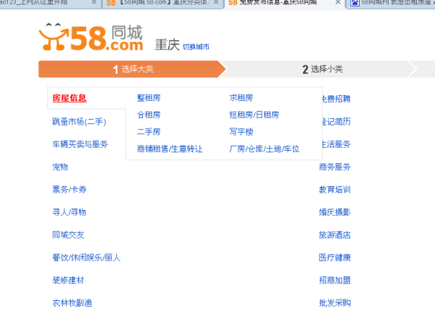This screenshot has width=435, height=324.
Task: Open 登记简历 category
Action: click(336, 122)
